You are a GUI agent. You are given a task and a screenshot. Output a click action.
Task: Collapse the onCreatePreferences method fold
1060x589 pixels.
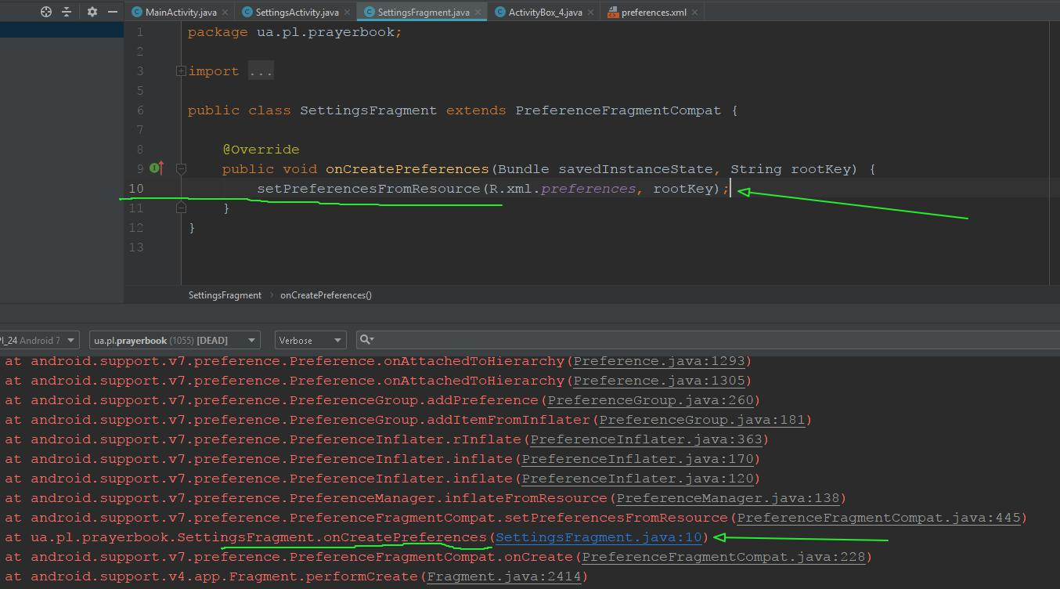[x=181, y=168]
